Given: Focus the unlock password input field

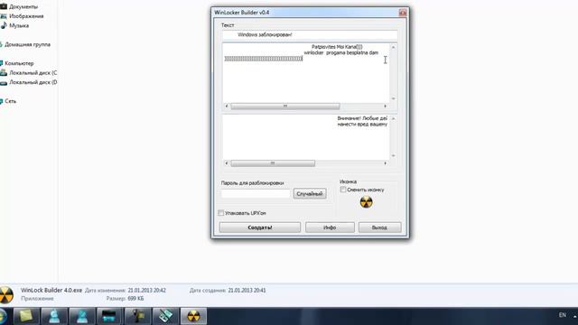Looking at the screenshot, I should point(256,193).
